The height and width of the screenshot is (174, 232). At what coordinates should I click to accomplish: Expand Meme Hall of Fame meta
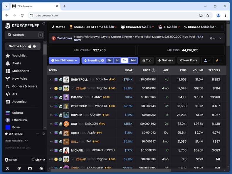pyautogui.click(x=93, y=27)
